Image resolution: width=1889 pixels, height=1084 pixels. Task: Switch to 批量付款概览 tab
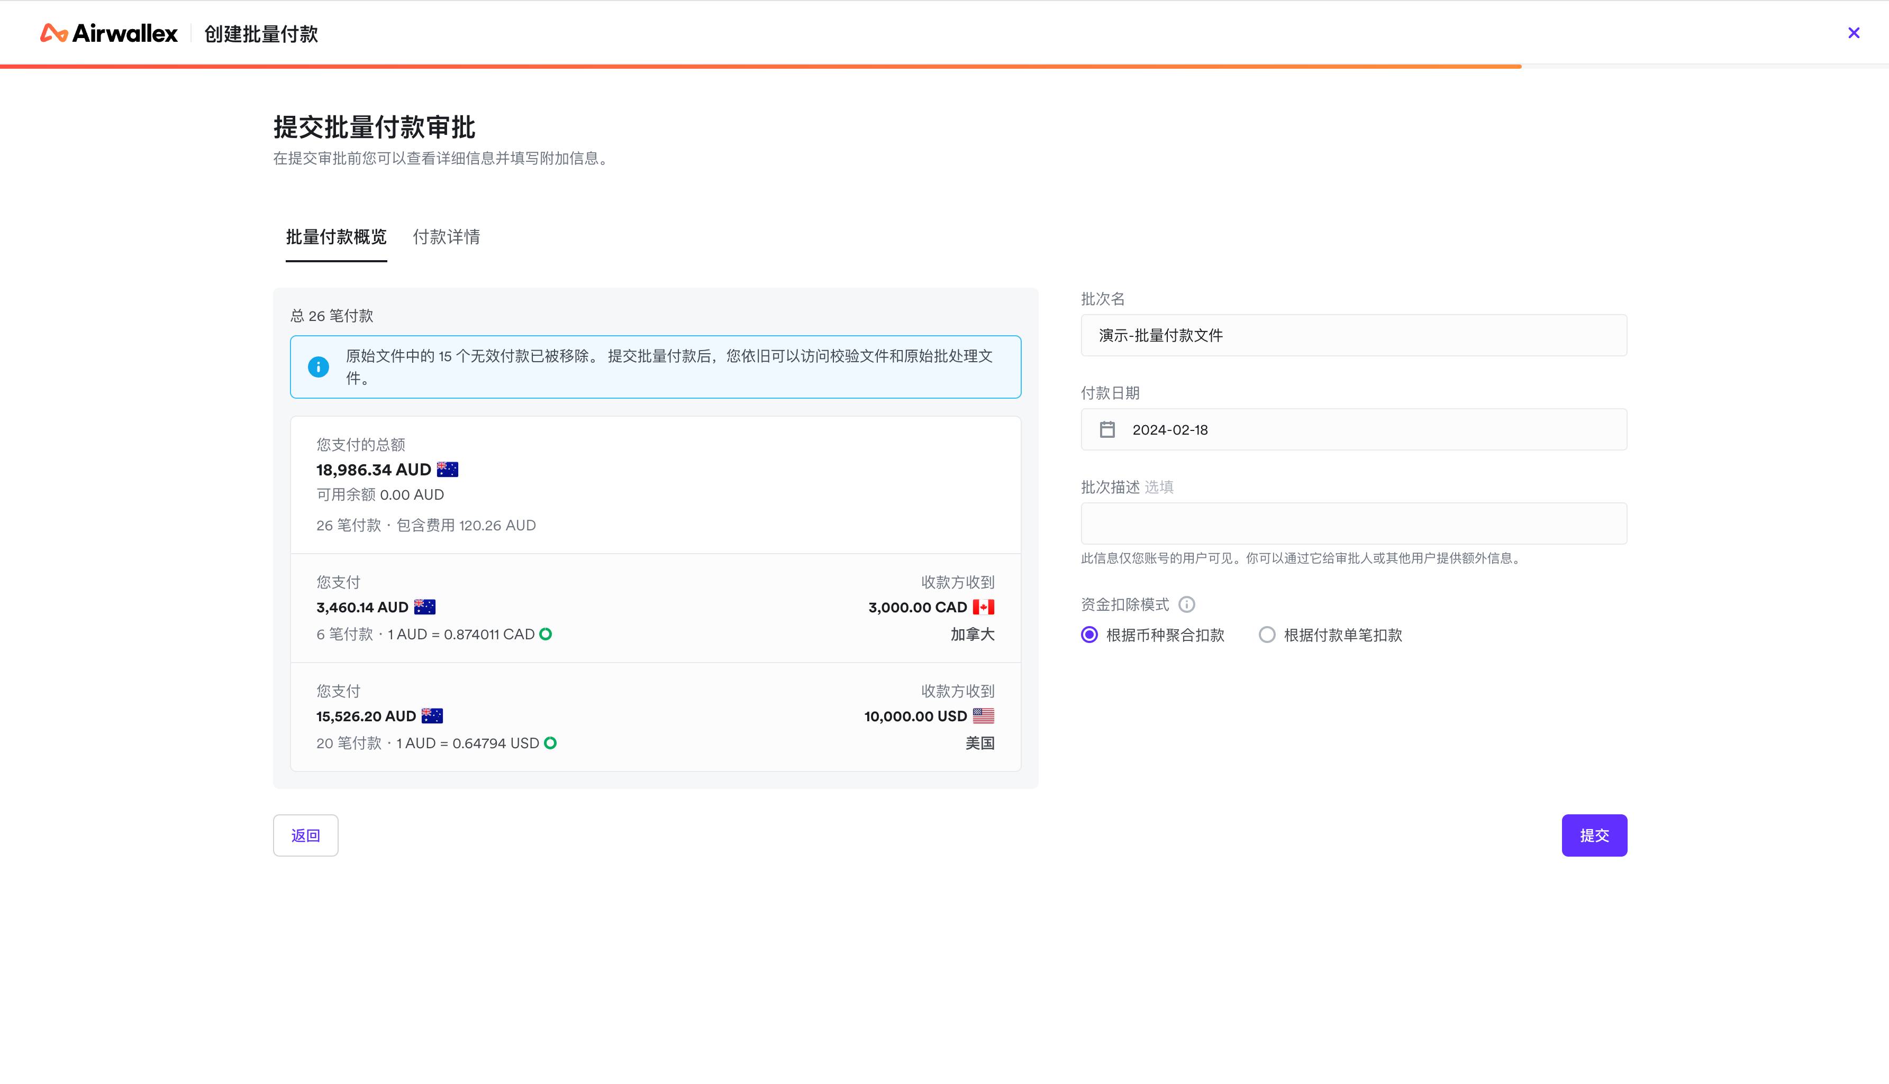coord(336,237)
